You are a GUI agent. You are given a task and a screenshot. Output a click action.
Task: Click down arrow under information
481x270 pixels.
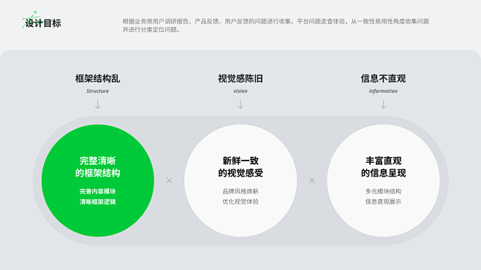pos(384,104)
